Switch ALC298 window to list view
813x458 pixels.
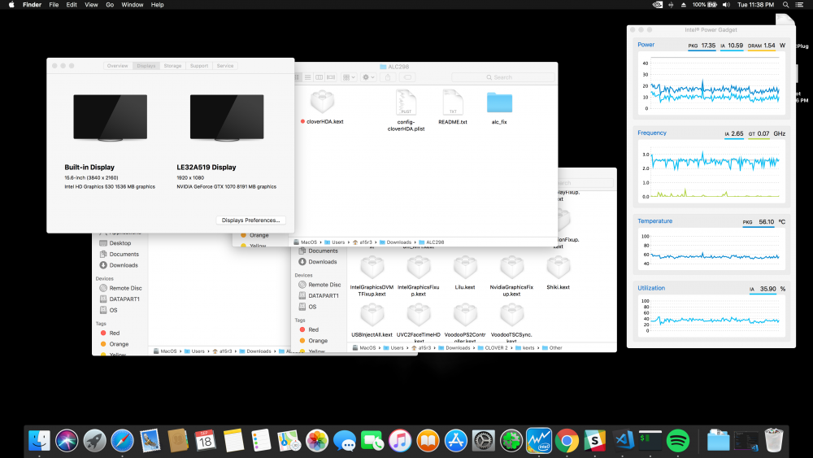[308, 77]
